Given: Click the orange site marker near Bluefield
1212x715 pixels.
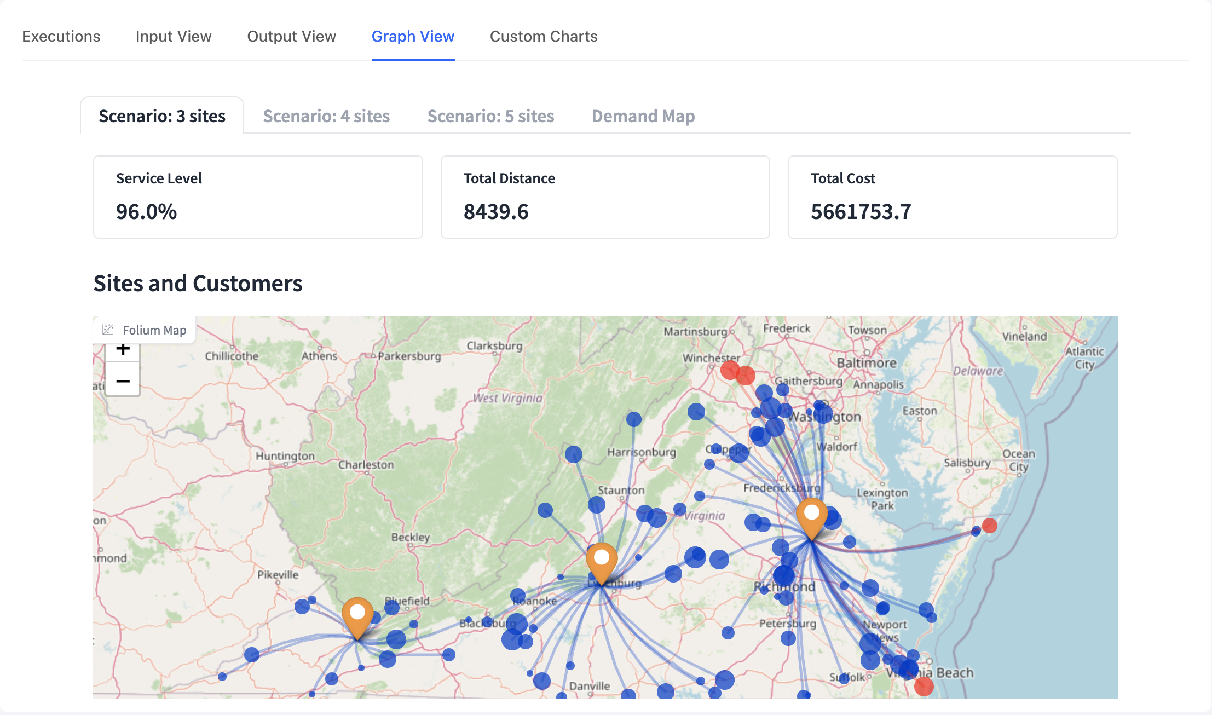Looking at the screenshot, I should coord(357,616).
